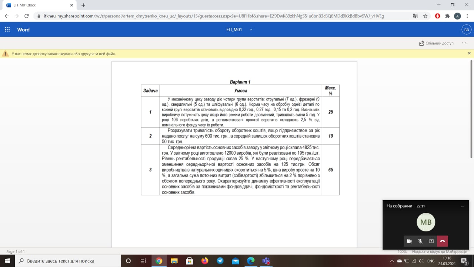Screen dimensions: 474x267
Task: Click the 65 percent cell for task 3
Action: (x=330, y=169)
